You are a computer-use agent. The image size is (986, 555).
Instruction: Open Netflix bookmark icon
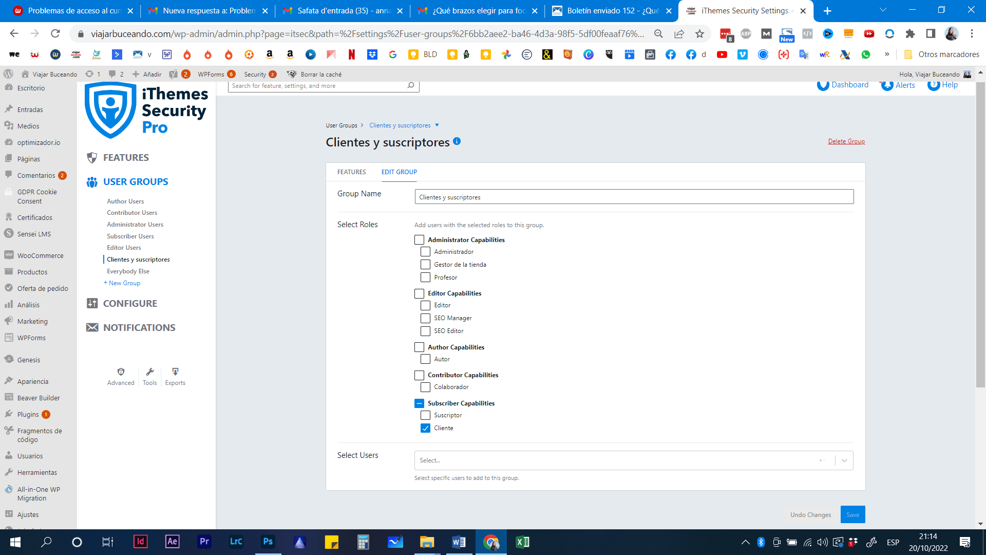(x=352, y=54)
